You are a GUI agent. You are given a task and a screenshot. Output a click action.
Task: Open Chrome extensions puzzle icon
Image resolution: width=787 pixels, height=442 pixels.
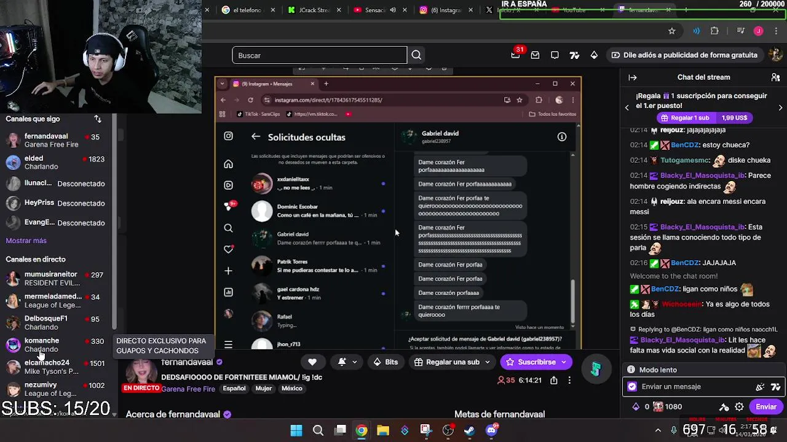click(x=714, y=31)
